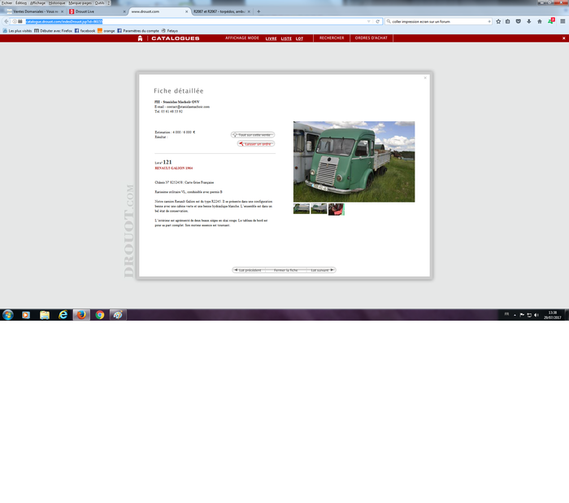
Task: Click the Drouot home icon in red bar
Action: click(x=140, y=38)
